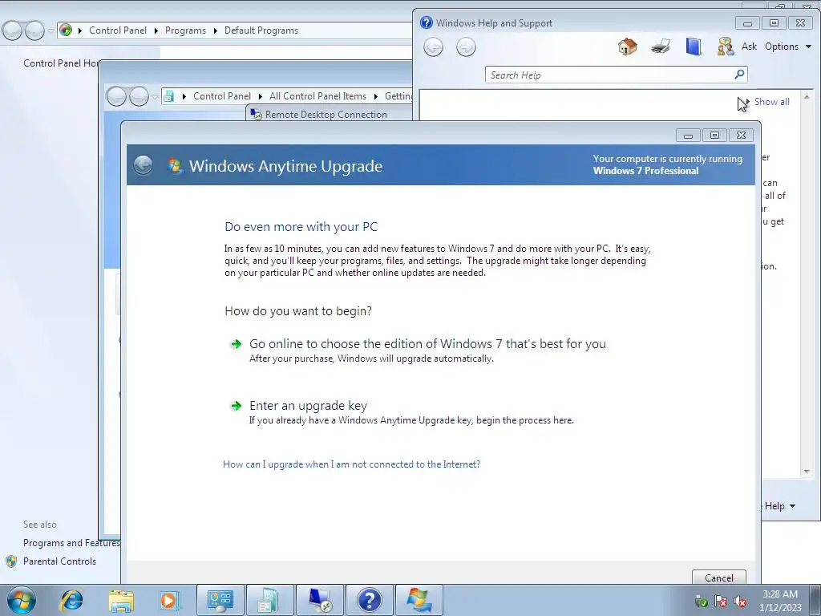Switch to Control Panel taskbar window
The image size is (821, 616).
(220, 600)
